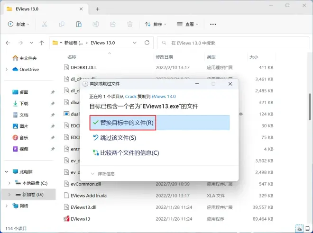This screenshot has width=313, height=233.
Task: Click the file list vertical scrollbar
Action: coord(310,107)
